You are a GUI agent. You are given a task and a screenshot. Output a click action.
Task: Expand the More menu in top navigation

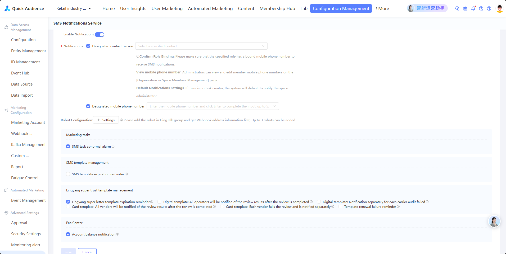(382, 8)
